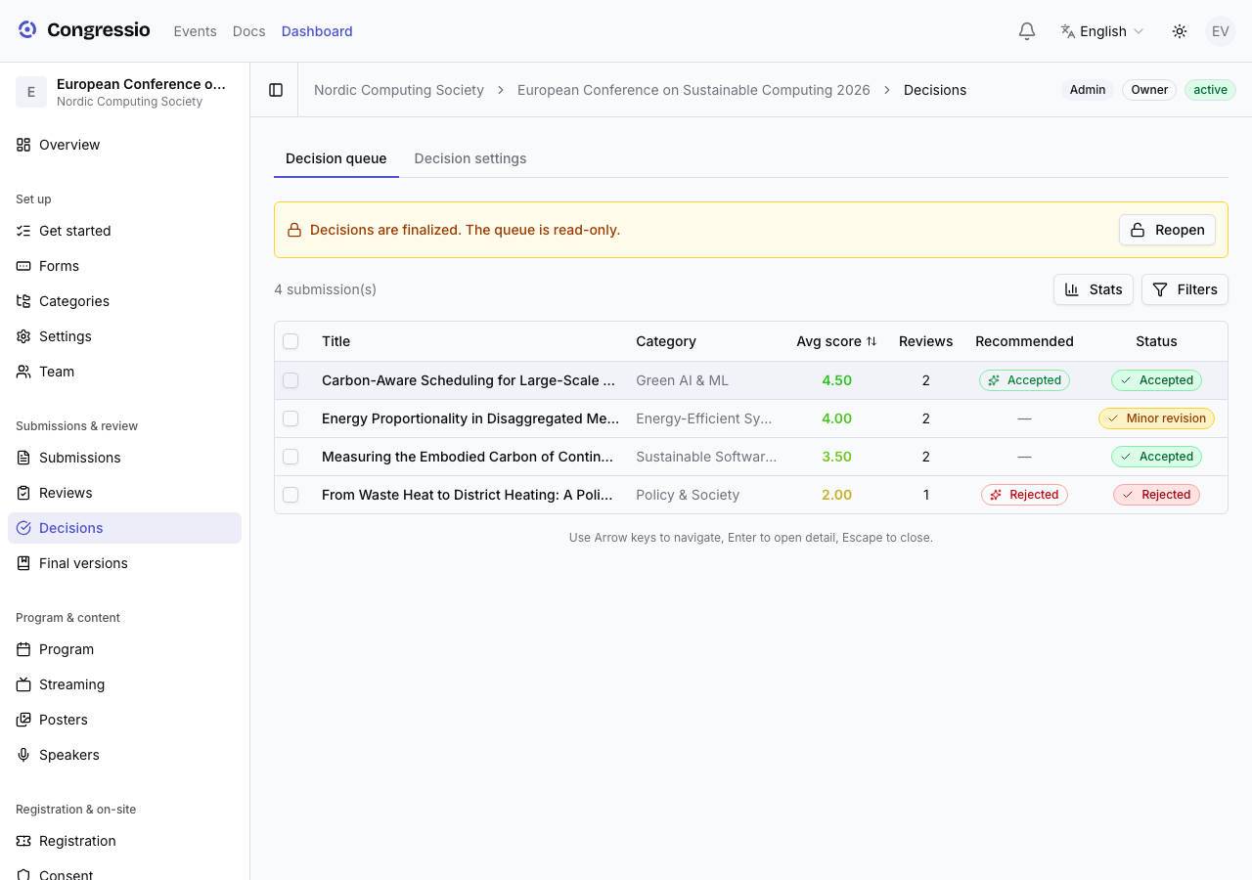Open the Docs menu item
The height and width of the screenshot is (880, 1252).
[249, 31]
